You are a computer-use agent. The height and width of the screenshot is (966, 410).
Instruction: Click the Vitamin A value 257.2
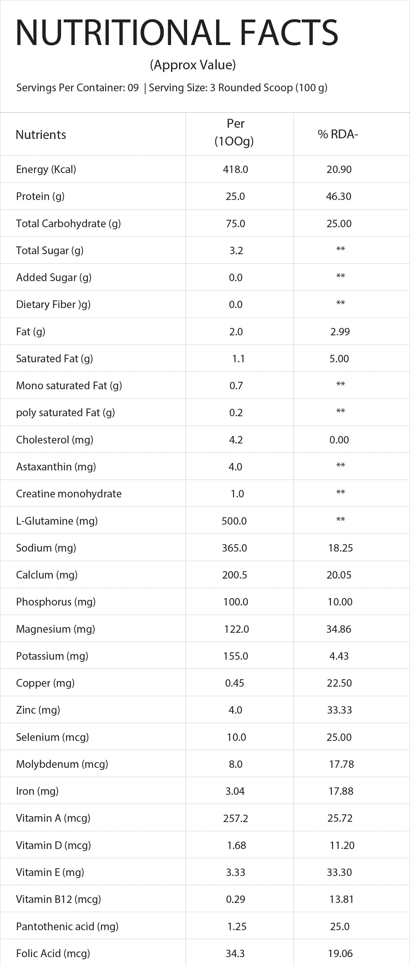click(x=235, y=818)
